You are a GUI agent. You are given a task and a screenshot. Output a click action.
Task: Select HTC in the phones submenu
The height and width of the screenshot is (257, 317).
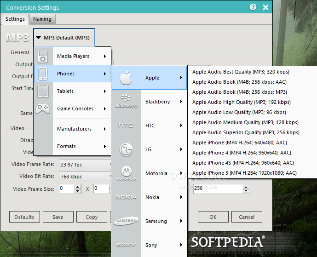149,125
